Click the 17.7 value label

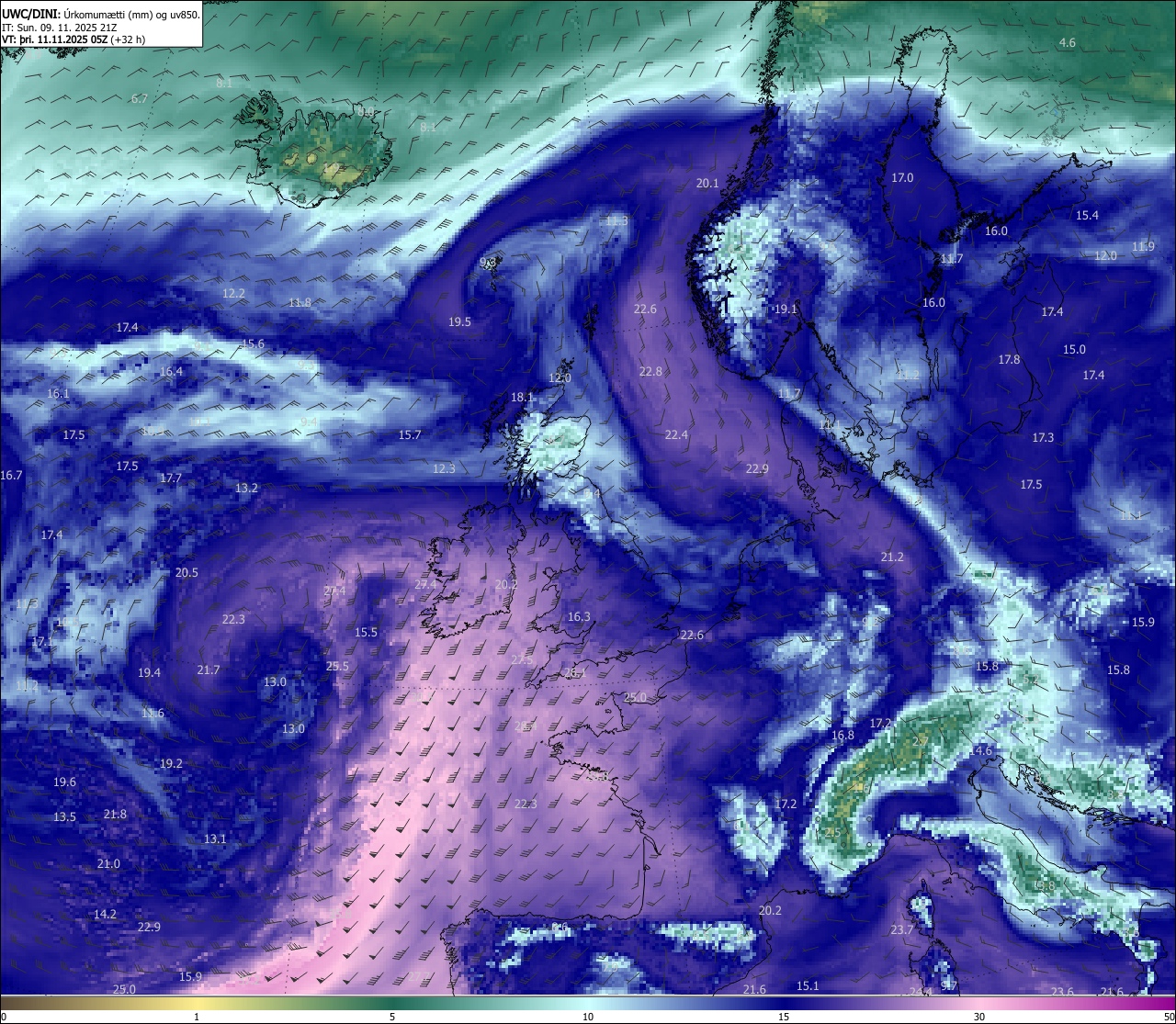point(170,478)
